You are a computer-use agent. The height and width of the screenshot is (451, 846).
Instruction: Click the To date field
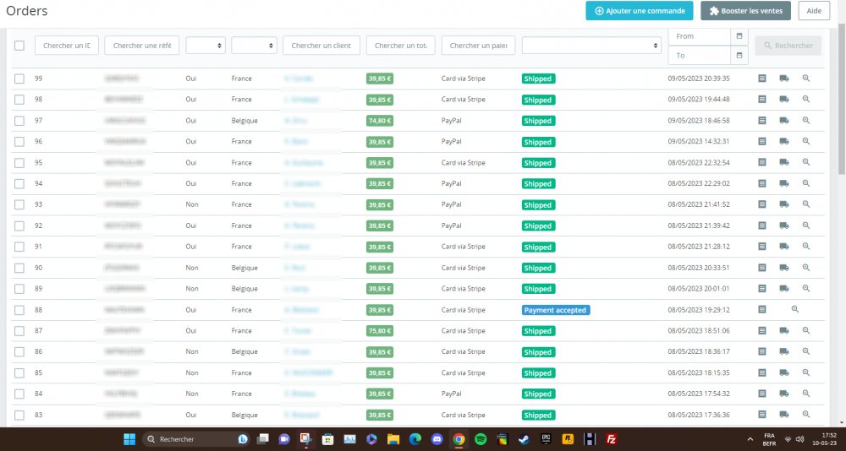point(700,55)
